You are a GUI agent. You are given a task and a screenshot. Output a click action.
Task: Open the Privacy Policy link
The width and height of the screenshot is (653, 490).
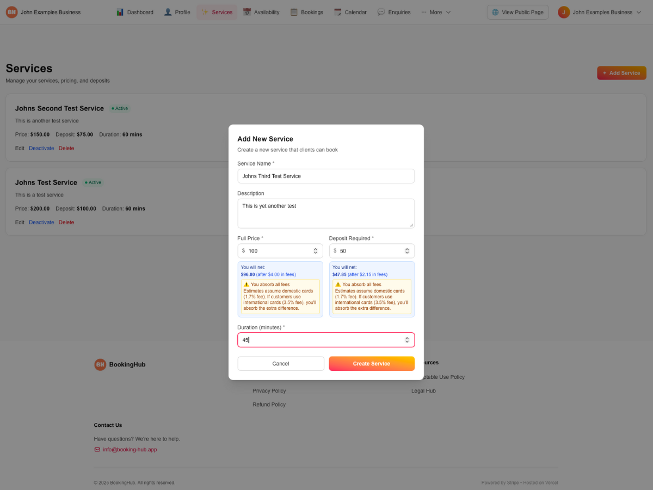pyautogui.click(x=269, y=390)
